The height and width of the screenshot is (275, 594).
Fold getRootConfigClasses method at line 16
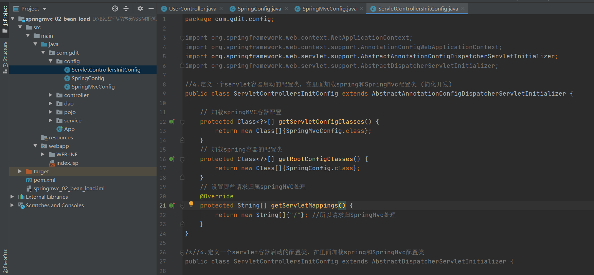(182, 159)
